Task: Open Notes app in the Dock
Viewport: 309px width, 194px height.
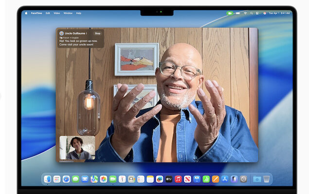Action: 150,179
